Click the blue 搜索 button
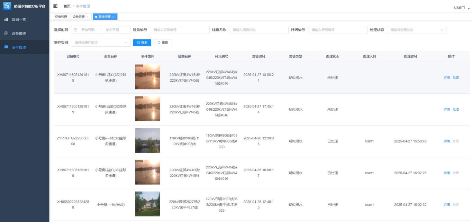The image size is (472, 222). click(142, 43)
